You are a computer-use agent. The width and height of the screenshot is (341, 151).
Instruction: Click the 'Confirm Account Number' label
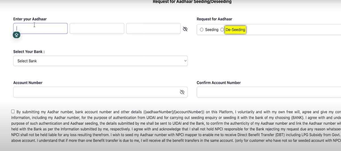219,83
